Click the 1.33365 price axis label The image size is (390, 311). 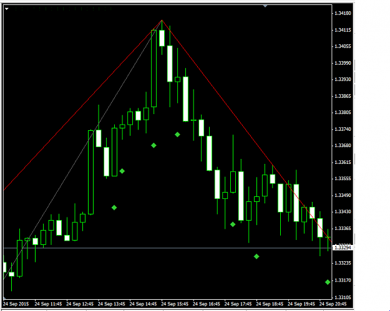pos(343,228)
